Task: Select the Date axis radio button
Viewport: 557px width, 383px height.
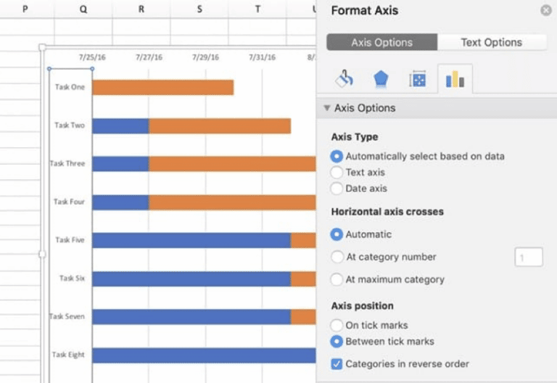Action: [337, 189]
